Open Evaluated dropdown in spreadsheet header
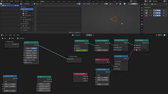168x94 pixels. coord(28,4)
